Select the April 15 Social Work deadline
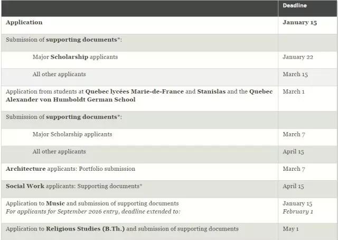This screenshot has width=338, height=240. pyautogui.click(x=293, y=186)
